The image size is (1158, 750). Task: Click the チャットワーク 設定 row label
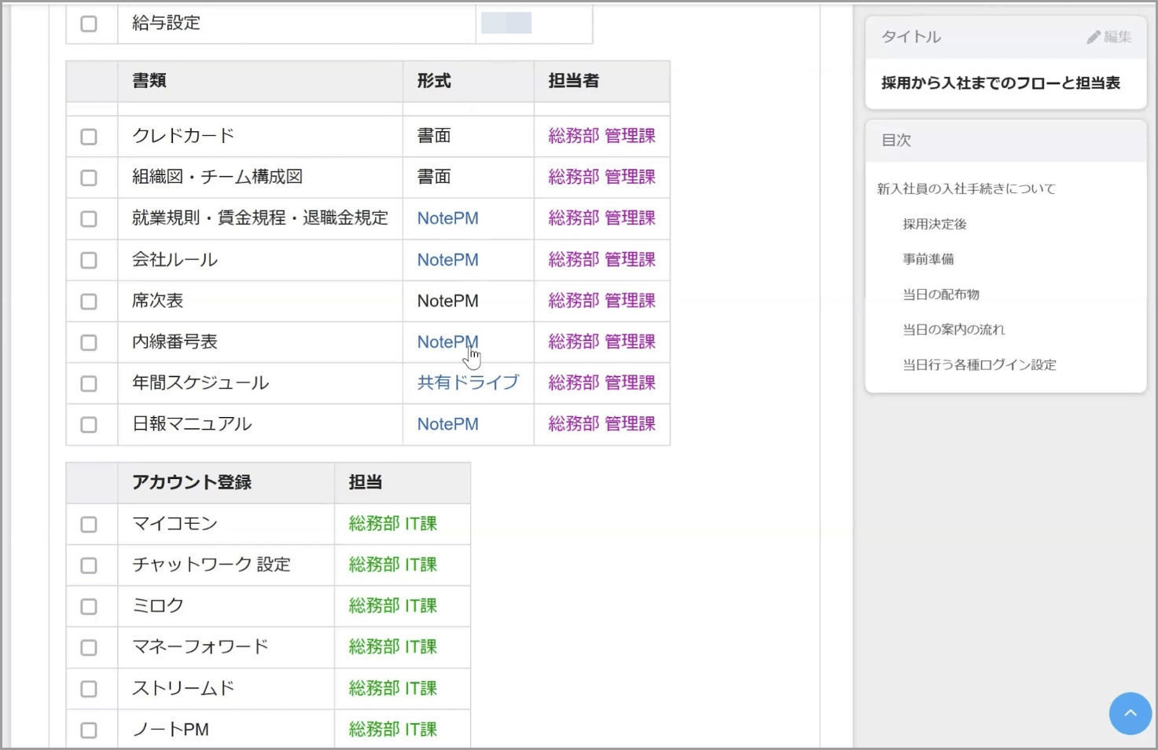pyautogui.click(x=211, y=565)
